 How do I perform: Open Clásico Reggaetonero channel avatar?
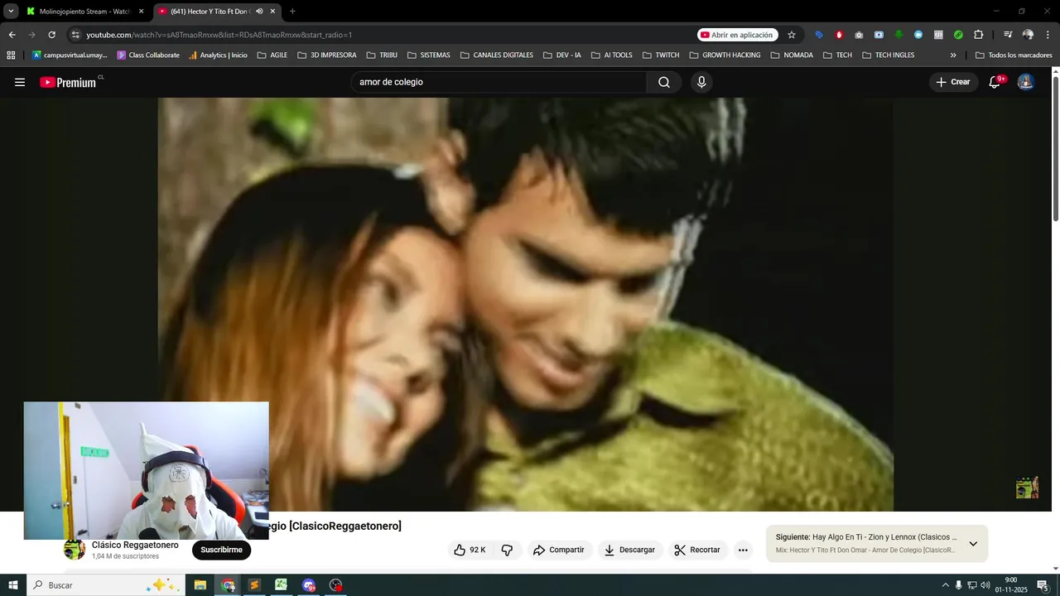point(75,550)
